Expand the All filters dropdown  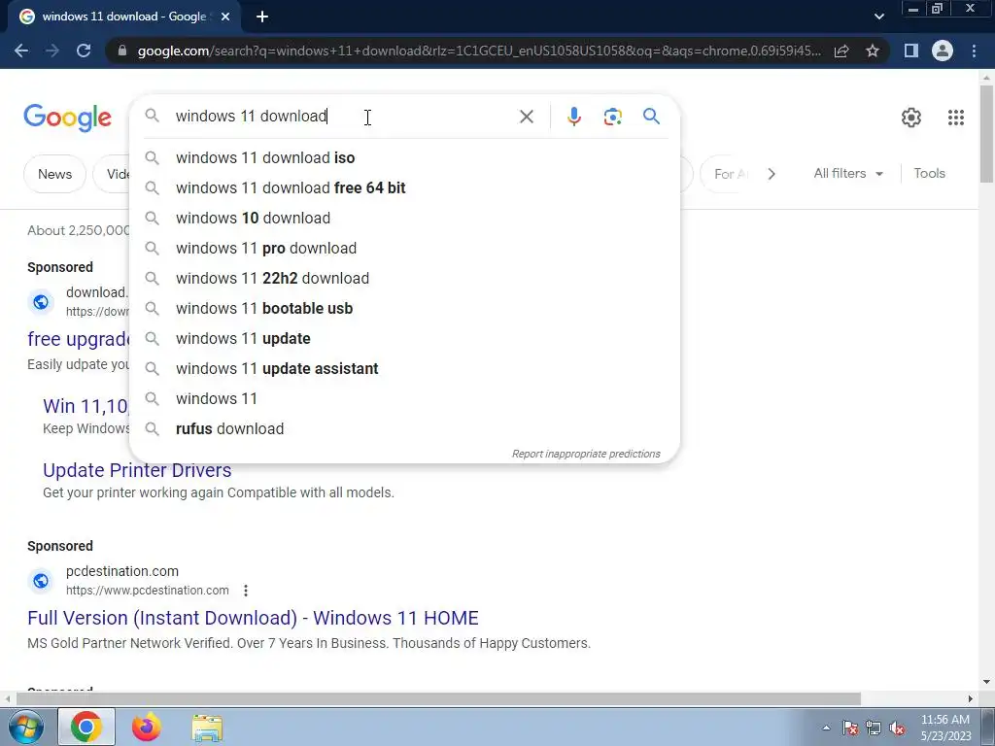847,173
